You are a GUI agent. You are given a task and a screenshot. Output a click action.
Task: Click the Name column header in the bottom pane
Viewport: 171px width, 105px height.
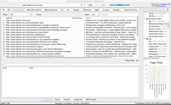5,68
